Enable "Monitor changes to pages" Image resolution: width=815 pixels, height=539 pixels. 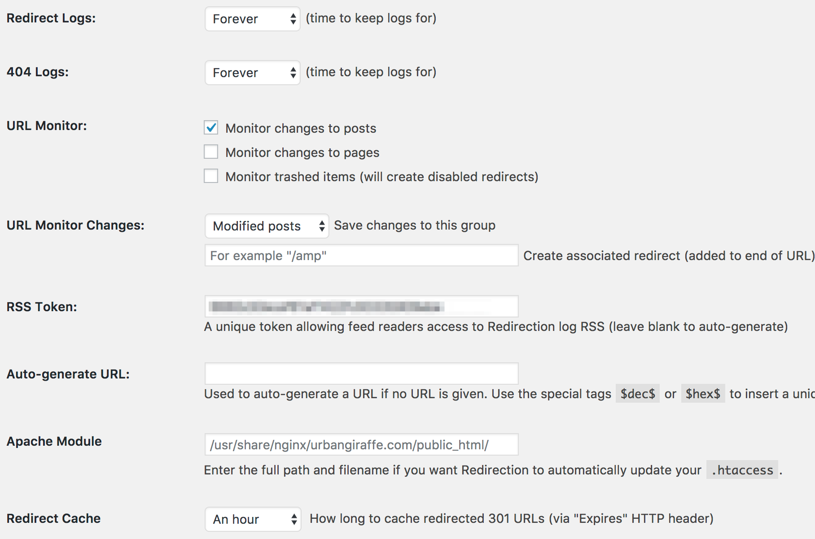211,152
